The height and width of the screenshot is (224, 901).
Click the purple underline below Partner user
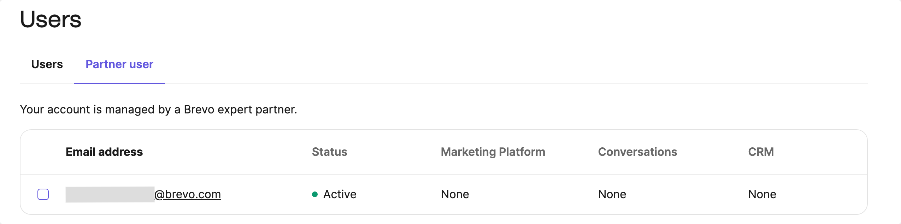click(x=119, y=83)
